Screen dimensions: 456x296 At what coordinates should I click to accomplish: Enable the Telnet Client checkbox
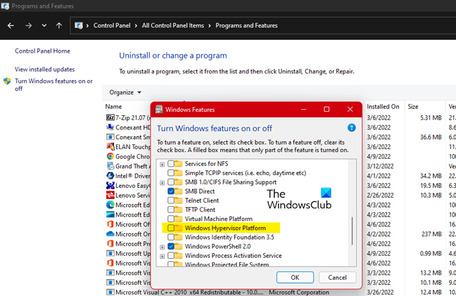171,200
